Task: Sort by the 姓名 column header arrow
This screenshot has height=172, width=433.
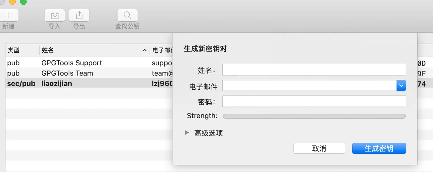Action: click(x=144, y=50)
